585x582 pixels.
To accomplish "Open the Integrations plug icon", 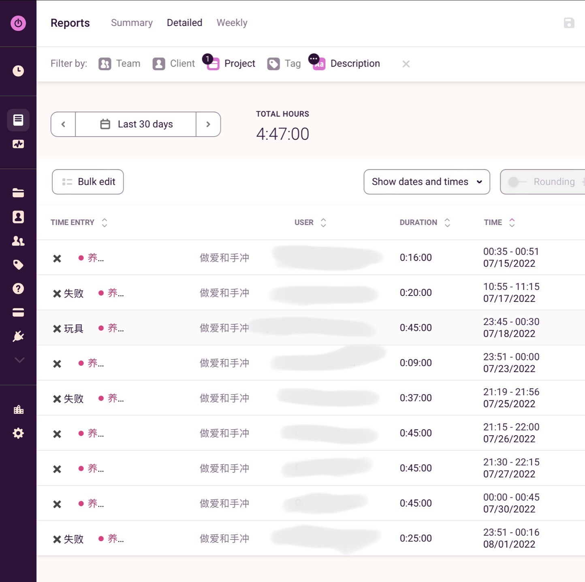I will [x=18, y=336].
